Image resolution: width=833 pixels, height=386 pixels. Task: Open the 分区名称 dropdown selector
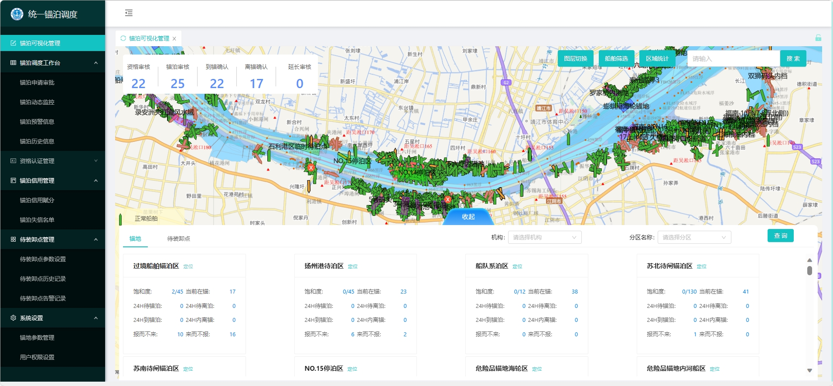pyautogui.click(x=693, y=237)
